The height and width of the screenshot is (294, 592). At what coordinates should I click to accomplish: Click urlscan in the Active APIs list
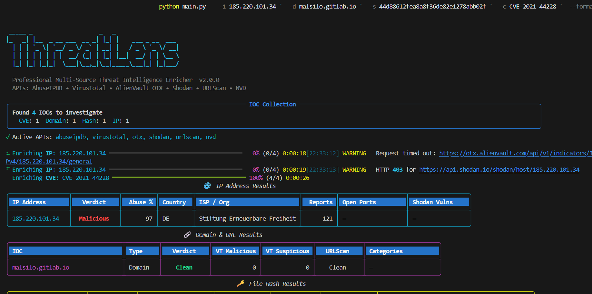[187, 137]
